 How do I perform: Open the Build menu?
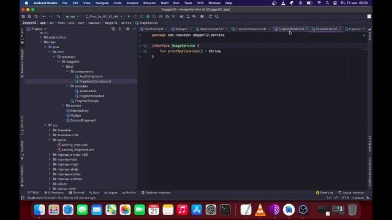point(165,3)
